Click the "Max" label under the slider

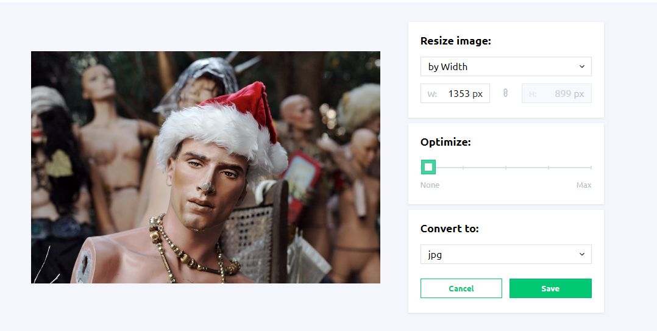584,185
